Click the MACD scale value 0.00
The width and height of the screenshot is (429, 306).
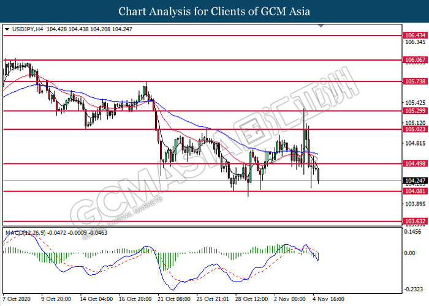[409, 253]
